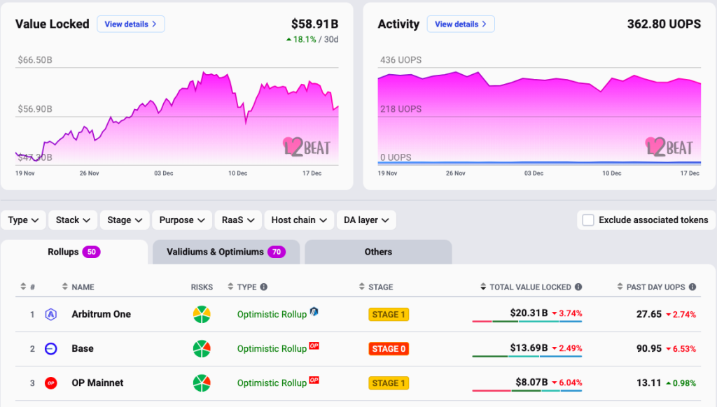Click Arbitrum One STAGE 1 badge
The height and width of the screenshot is (407, 717).
click(x=389, y=314)
